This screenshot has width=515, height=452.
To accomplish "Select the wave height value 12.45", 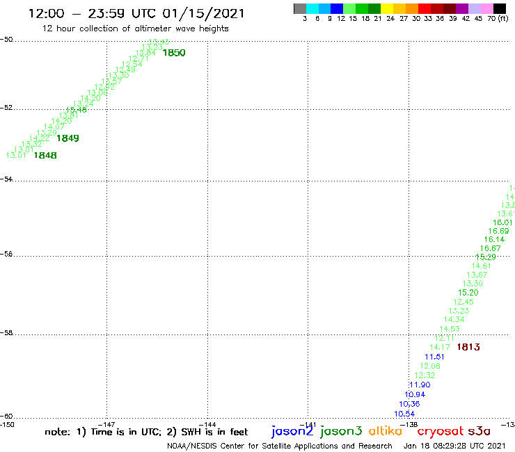I will [463, 302].
